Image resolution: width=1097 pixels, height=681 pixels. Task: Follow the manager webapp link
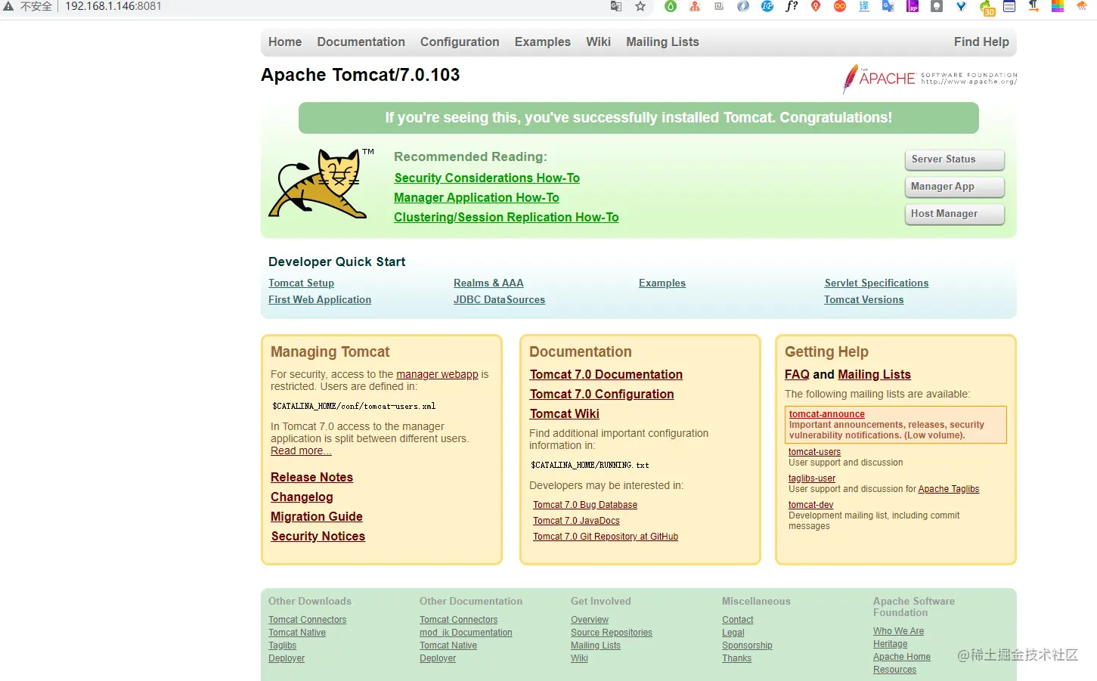[x=437, y=374]
